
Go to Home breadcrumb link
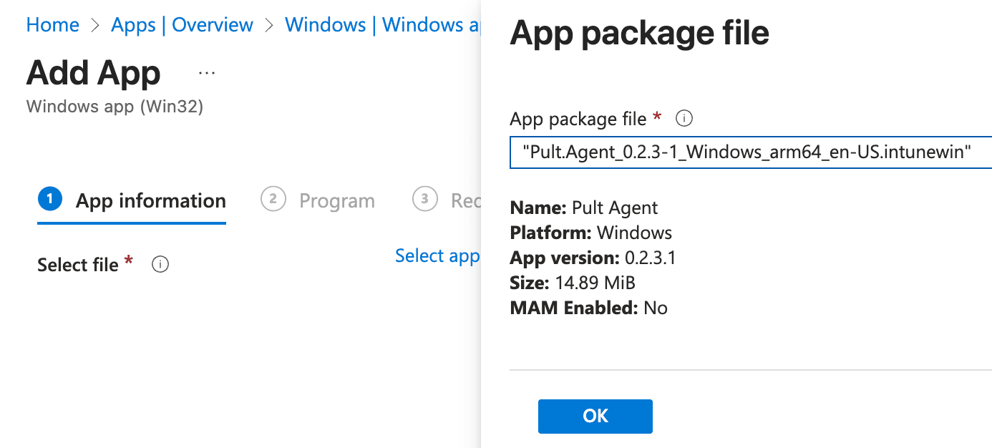(52, 25)
